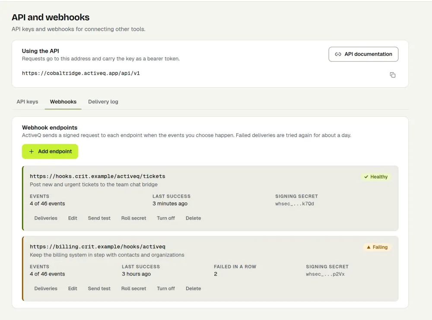432x320 pixels.
Task: Click '4 of 46 events' on tickets endpoint
Action: (x=48, y=204)
